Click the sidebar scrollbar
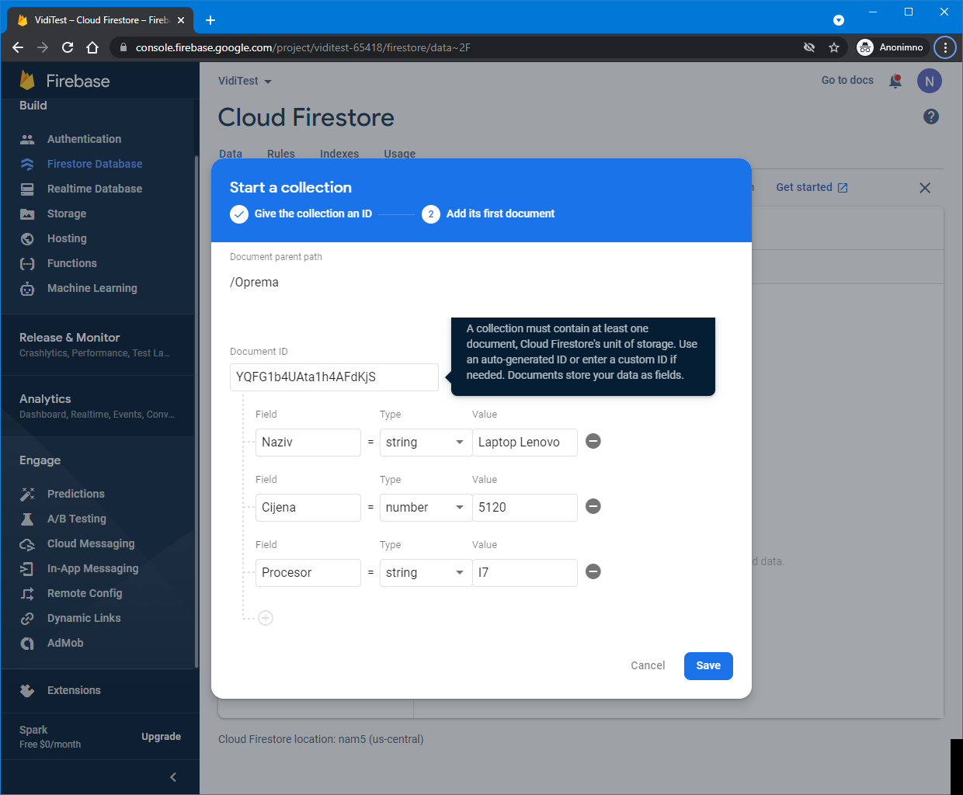Image resolution: width=963 pixels, height=795 pixels. (x=196, y=411)
